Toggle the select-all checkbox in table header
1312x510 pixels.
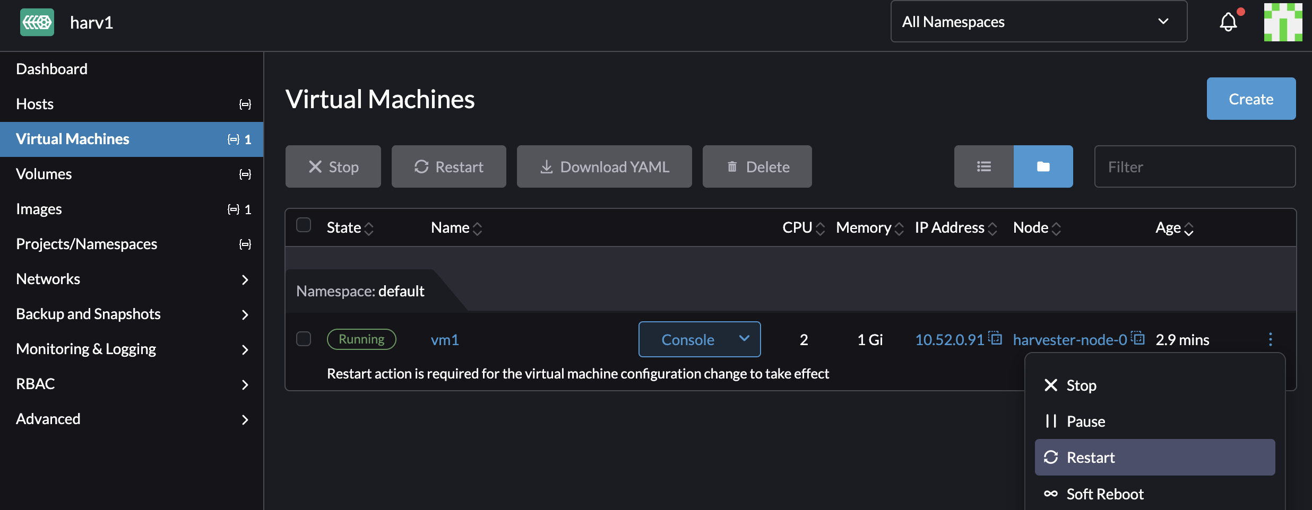[304, 225]
